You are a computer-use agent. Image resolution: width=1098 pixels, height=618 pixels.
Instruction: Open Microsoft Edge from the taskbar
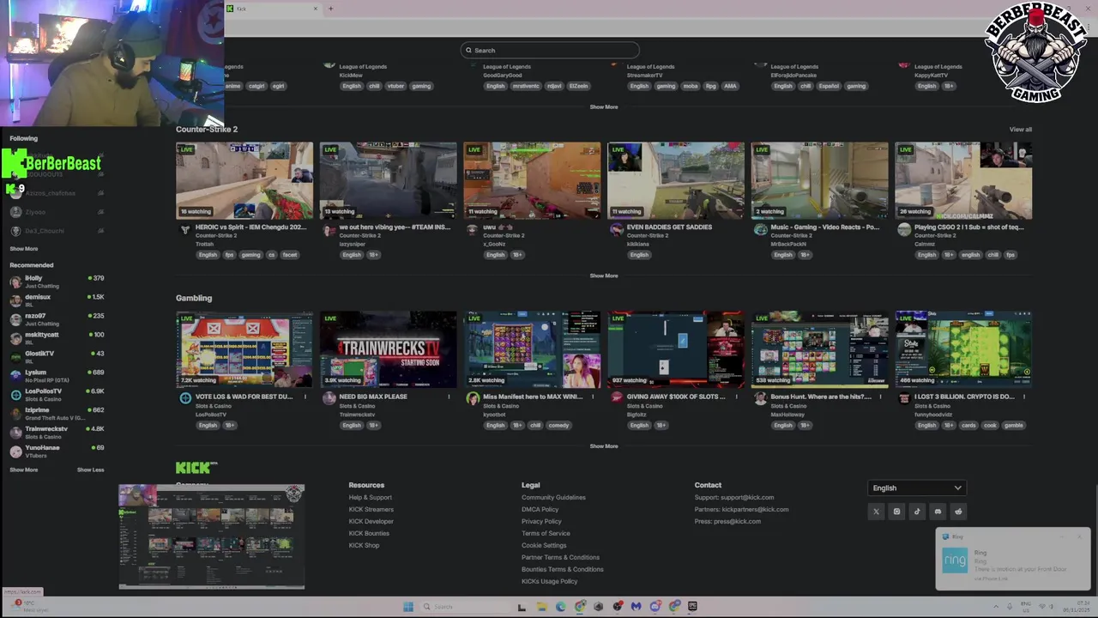pyautogui.click(x=560, y=607)
